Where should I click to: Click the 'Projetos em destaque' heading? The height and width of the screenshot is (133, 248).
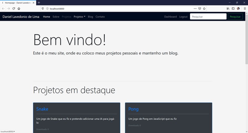tap(74, 90)
